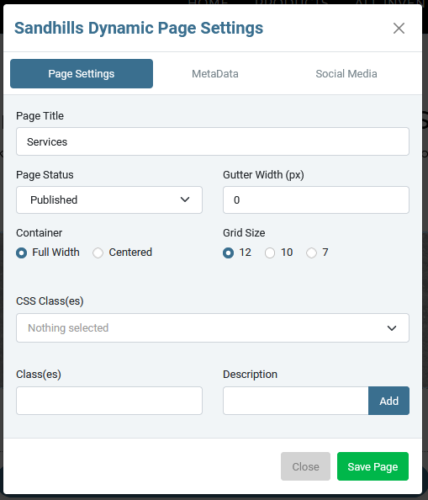Click the Class(es) label above the left input

[x=39, y=375]
